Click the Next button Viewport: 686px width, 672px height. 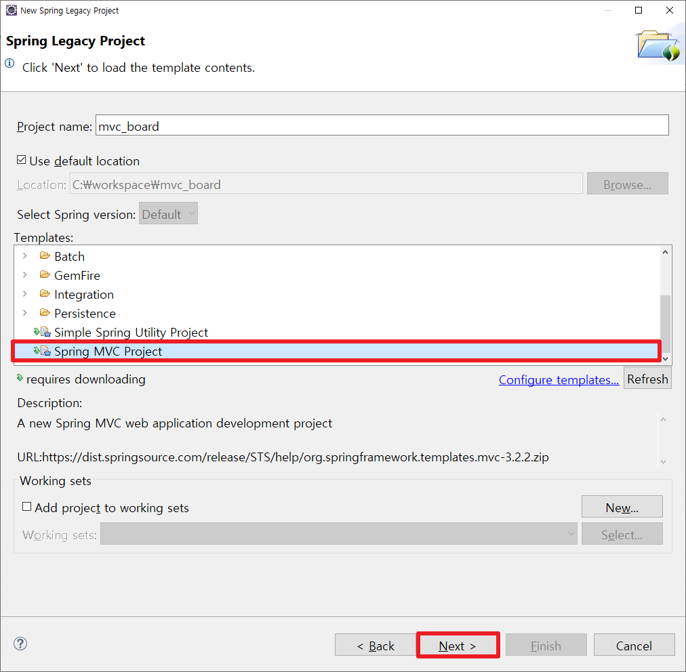(458, 646)
